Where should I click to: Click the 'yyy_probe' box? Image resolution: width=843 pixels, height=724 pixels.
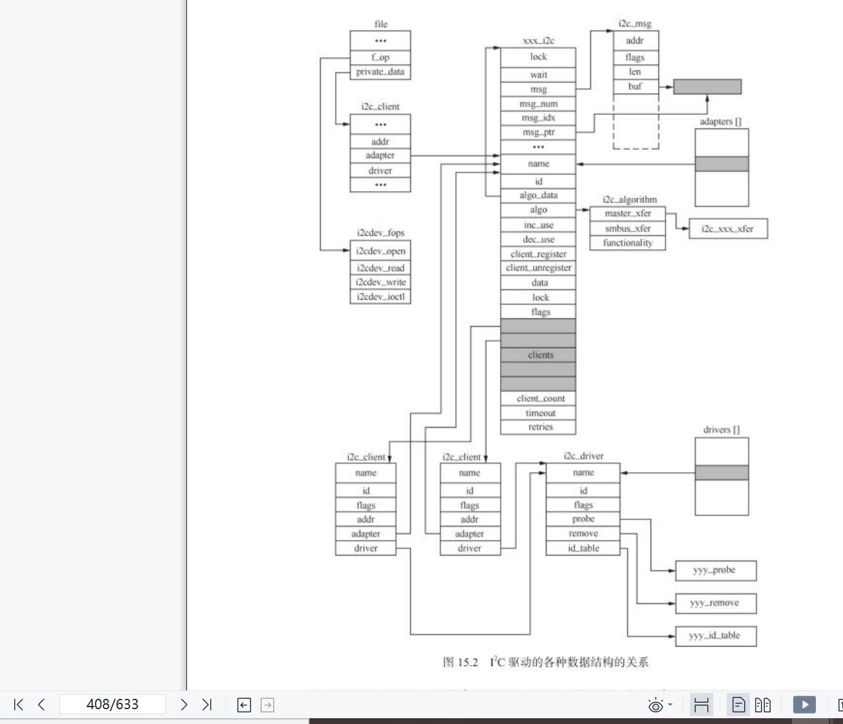(715, 570)
